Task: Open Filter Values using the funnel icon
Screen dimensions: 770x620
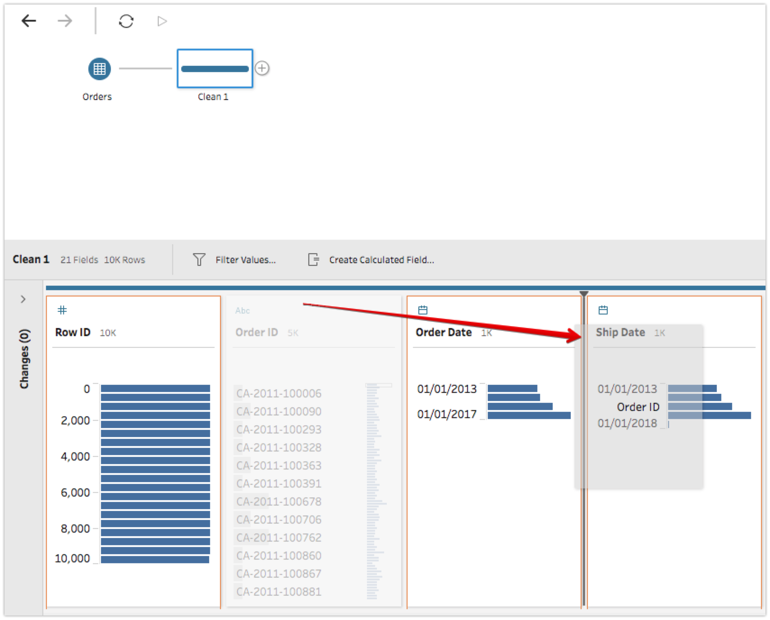Action: (200, 260)
